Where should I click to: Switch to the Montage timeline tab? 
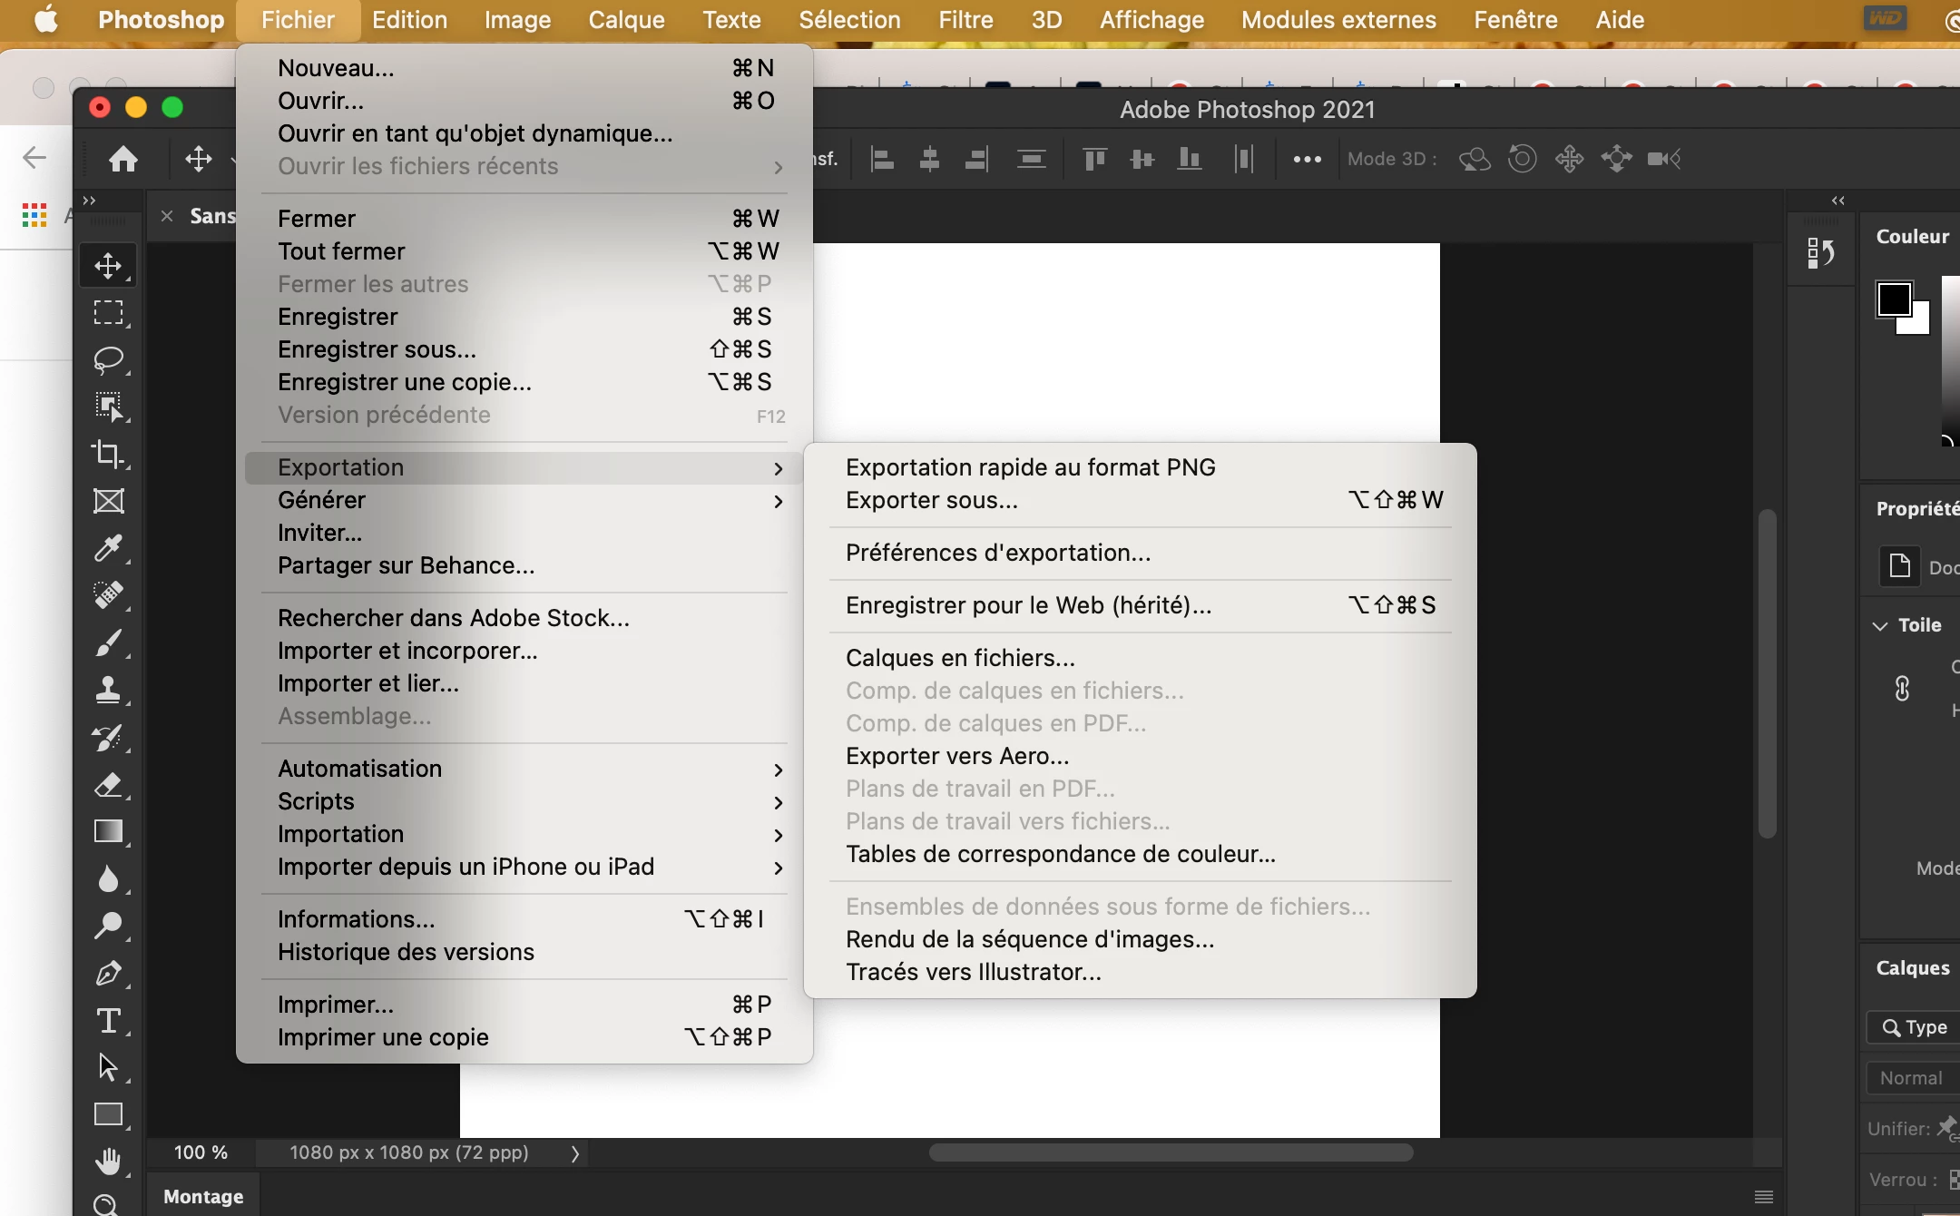(203, 1196)
